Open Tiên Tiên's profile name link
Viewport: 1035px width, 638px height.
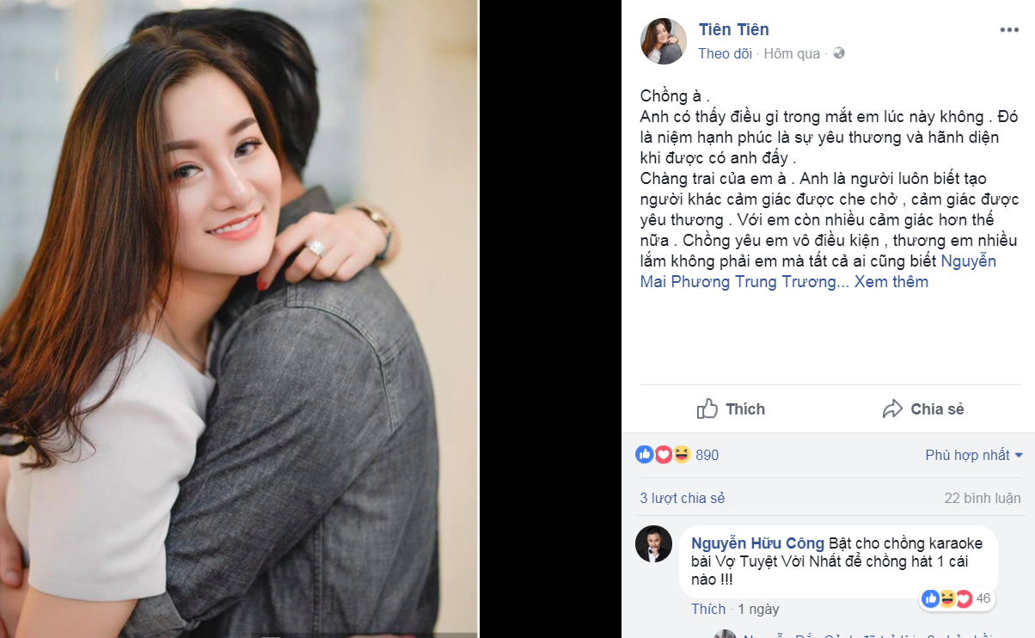pos(733,30)
